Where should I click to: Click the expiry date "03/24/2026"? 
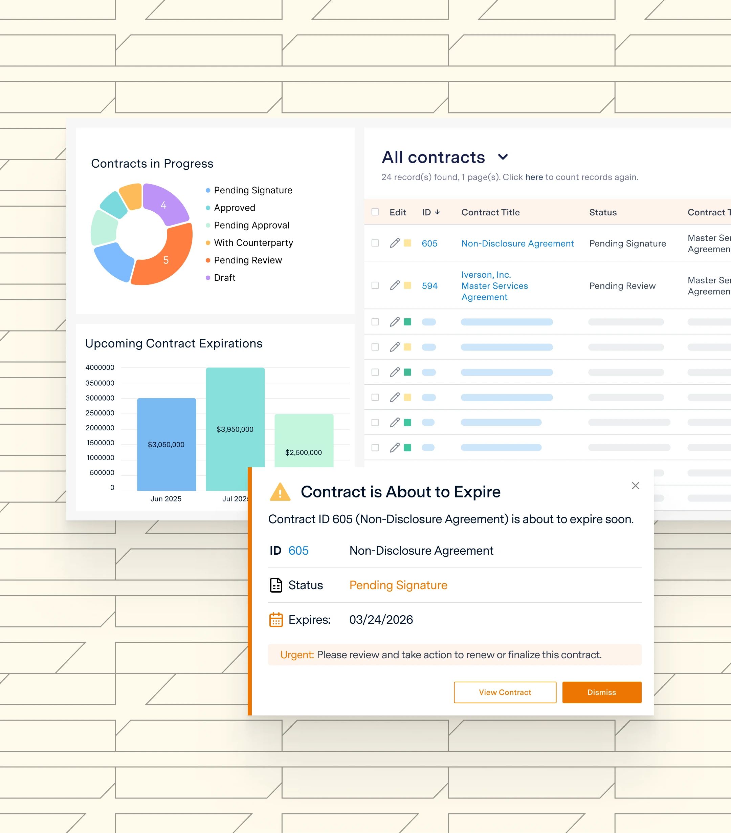point(381,619)
